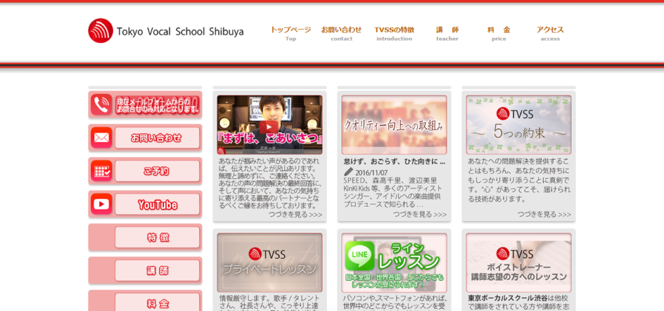Open the プライベートレッスン thumbnail
The height and width of the screenshot is (311, 664).
[x=270, y=263]
